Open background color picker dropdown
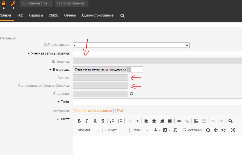This screenshot has height=155, width=242. [x=167, y=130]
